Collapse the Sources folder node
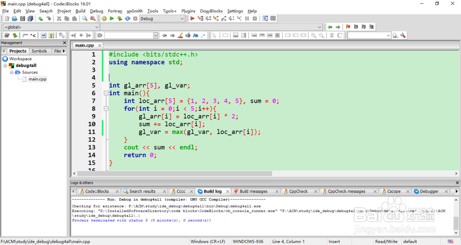The image size is (461, 245). coord(12,72)
